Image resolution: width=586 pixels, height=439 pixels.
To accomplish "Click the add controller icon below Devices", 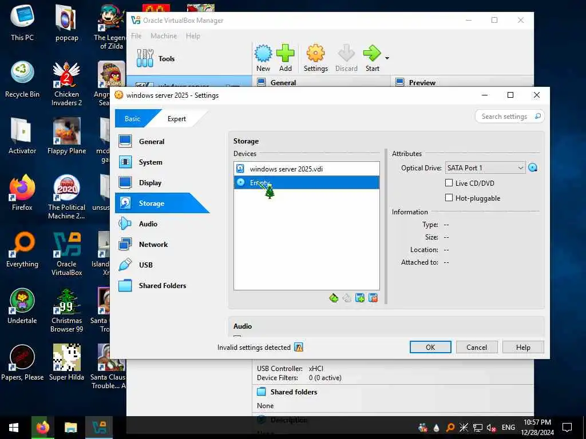I will point(334,298).
